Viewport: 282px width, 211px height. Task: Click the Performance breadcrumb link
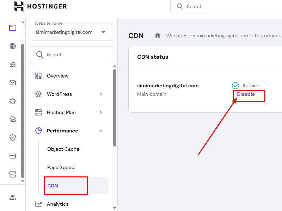click(x=268, y=36)
